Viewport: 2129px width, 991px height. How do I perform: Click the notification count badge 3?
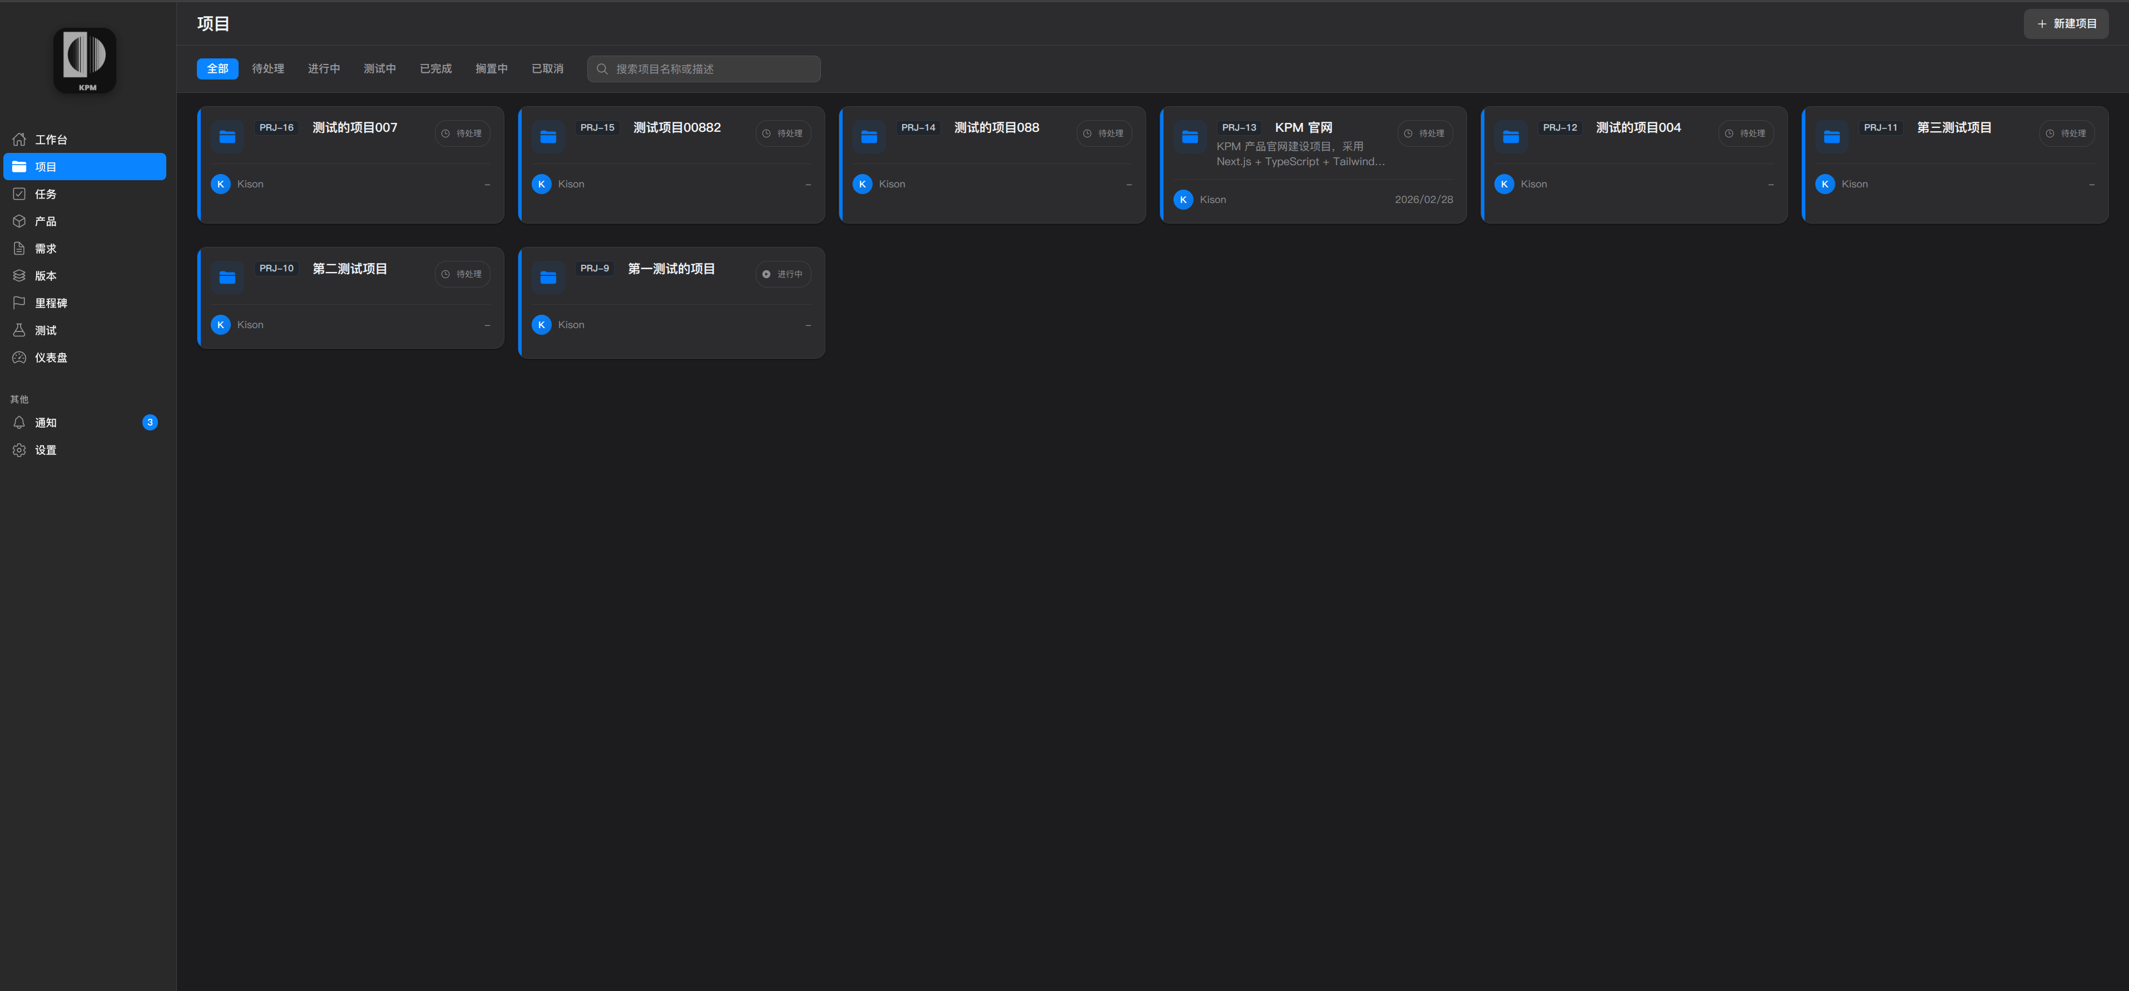[150, 422]
